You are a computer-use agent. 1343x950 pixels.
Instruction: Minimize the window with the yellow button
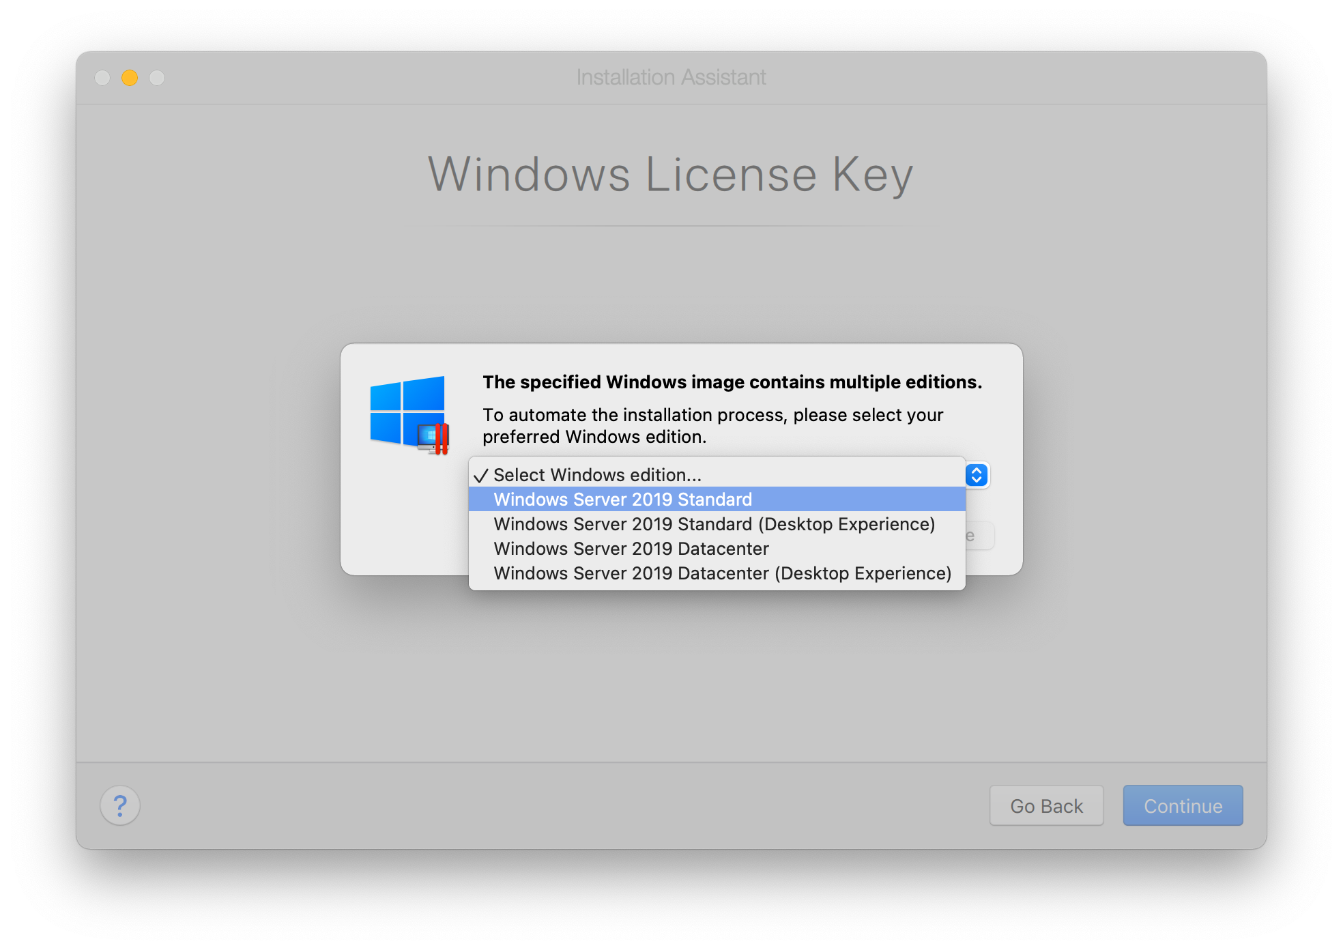click(x=130, y=78)
